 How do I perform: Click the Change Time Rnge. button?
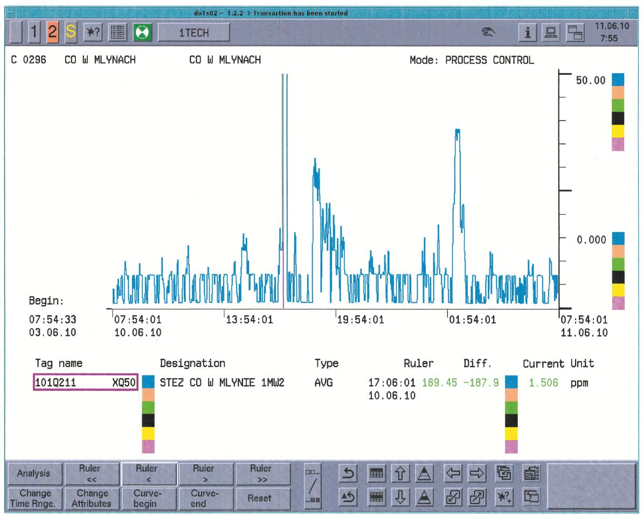coord(34,498)
